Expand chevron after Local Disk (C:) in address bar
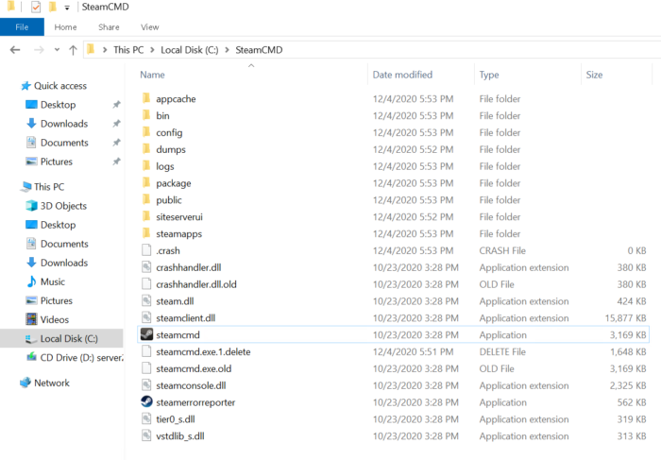 pos(227,50)
